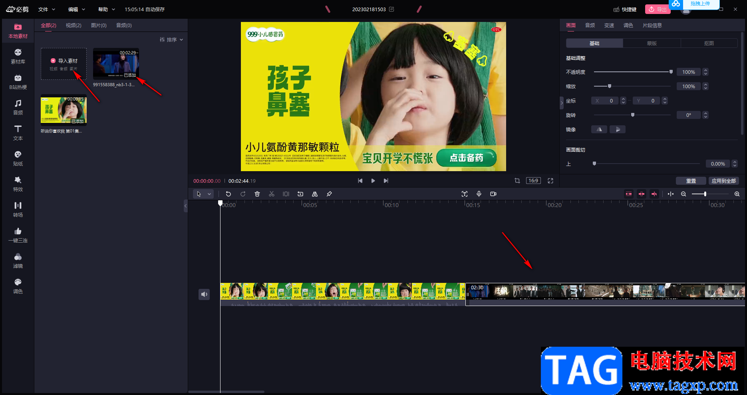This screenshot has height=395, width=747.
Task: Switch to the 音频(0) media tab
Action: click(124, 25)
